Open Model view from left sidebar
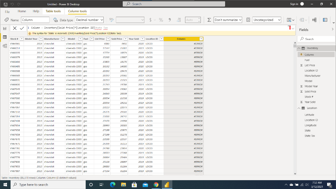336x189 pixels. pyautogui.click(x=5, y=46)
